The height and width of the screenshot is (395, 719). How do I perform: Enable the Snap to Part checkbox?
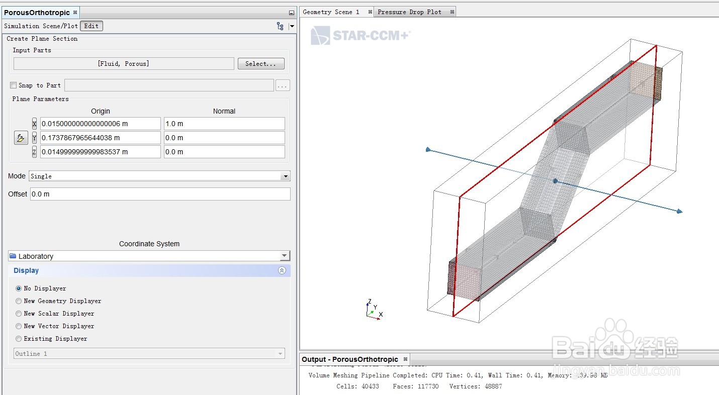(14, 85)
